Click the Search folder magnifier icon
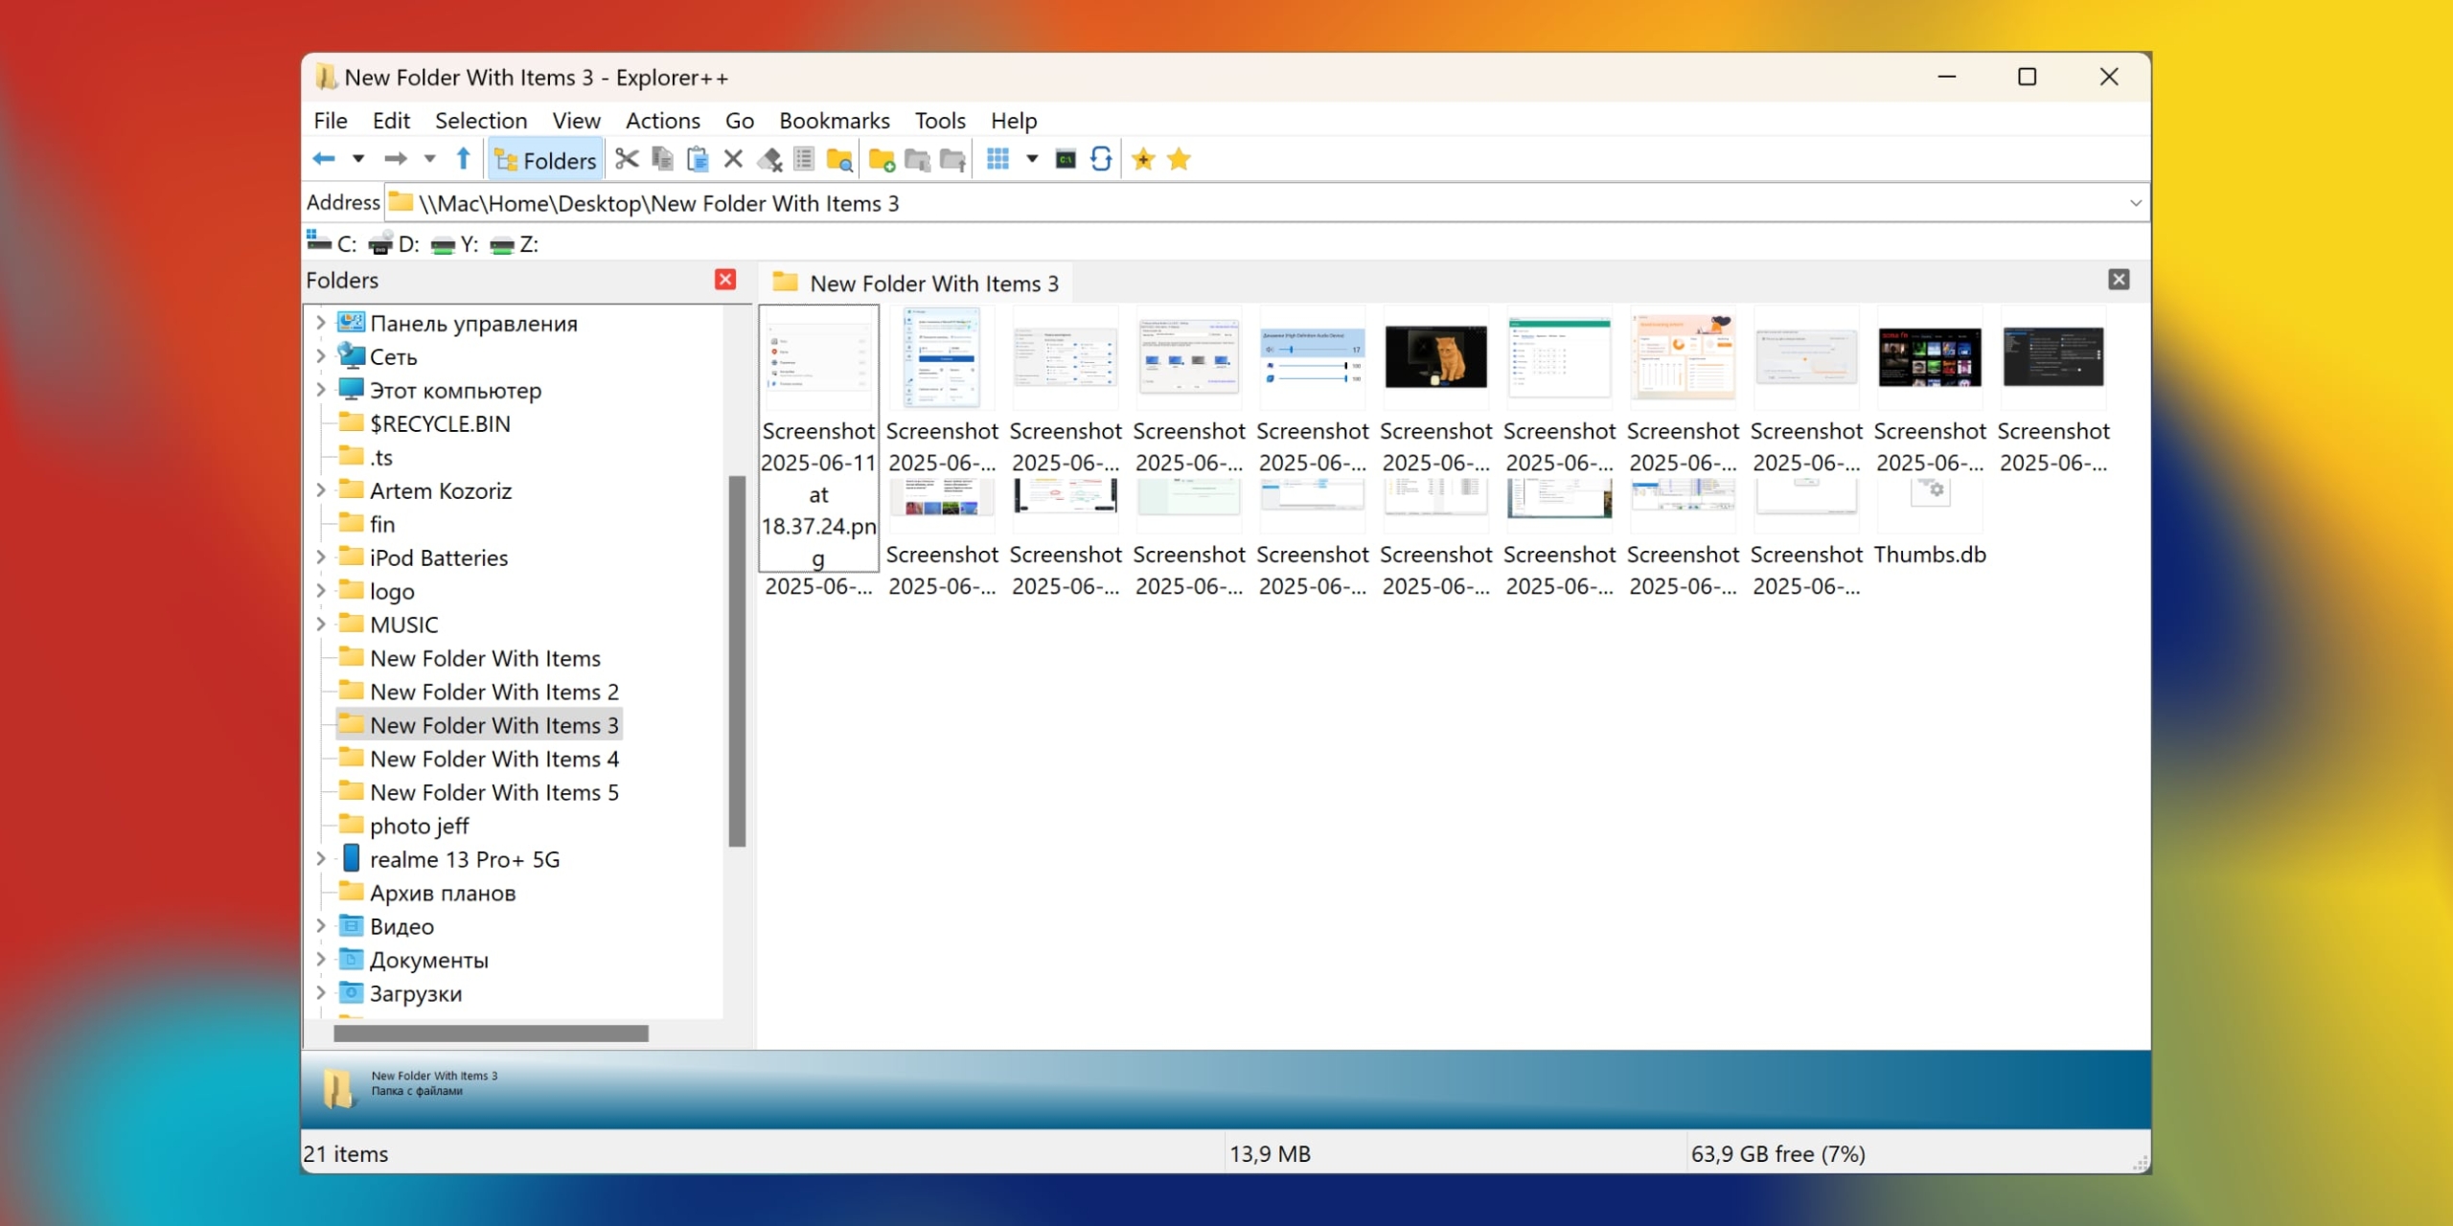Image resolution: width=2453 pixels, height=1226 pixels. click(x=839, y=160)
